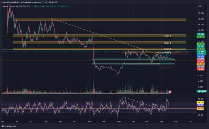Click the published-on TradingView.com header text

point(29,2)
